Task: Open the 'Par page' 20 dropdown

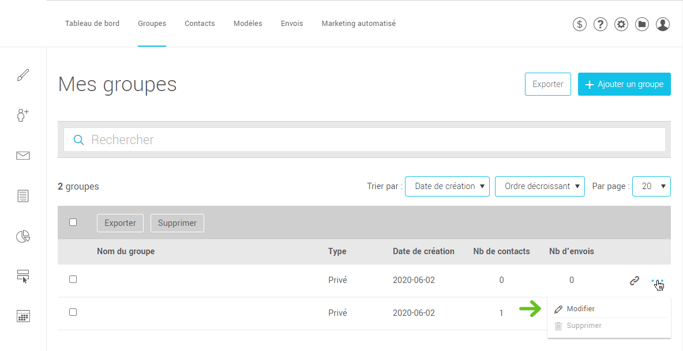Action: click(652, 187)
